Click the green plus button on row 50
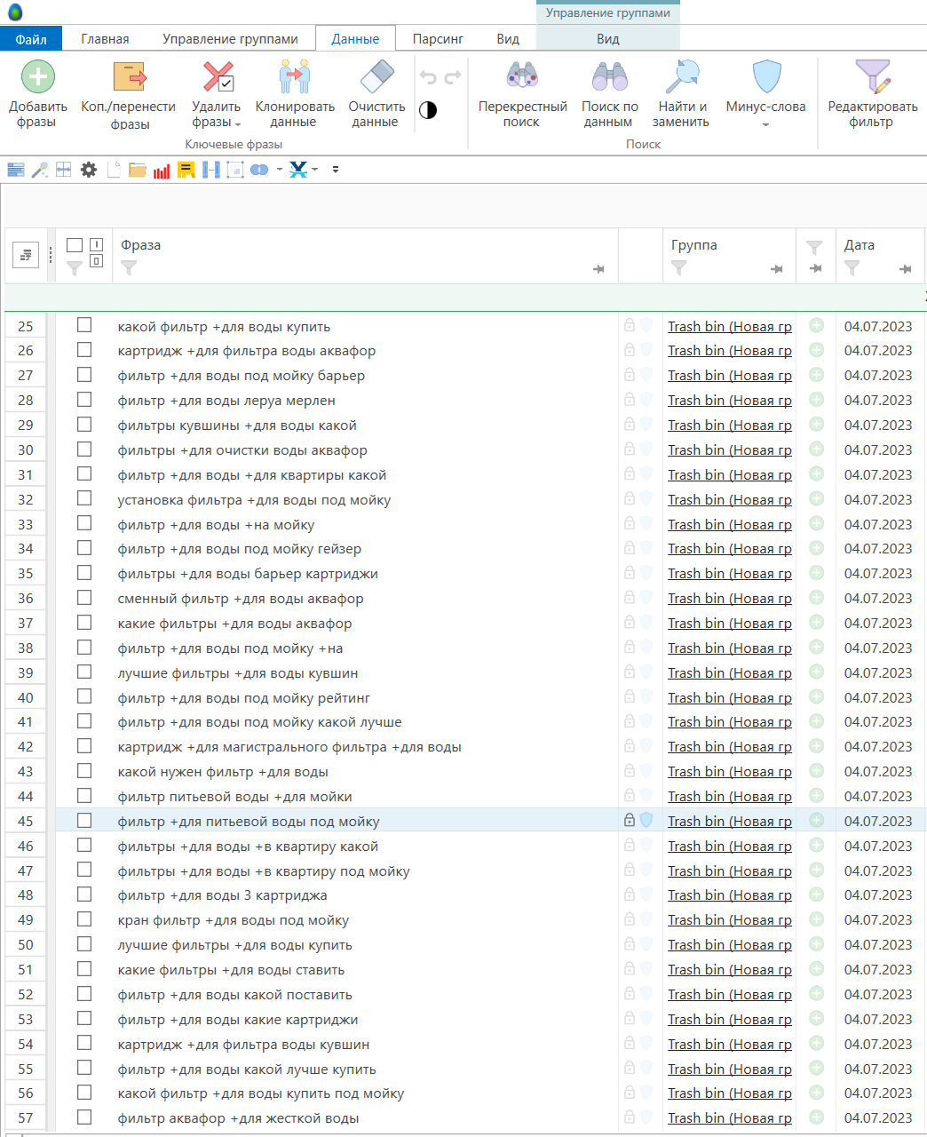927x1137 pixels. pos(817,944)
